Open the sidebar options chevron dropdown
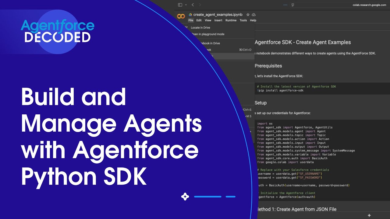Image resolution: width=390 pixels, height=219 pixels. (x=186, y=5)
